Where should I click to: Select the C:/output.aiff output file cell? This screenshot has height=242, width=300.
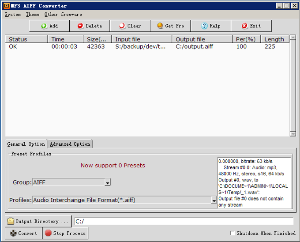coord(195,46)
